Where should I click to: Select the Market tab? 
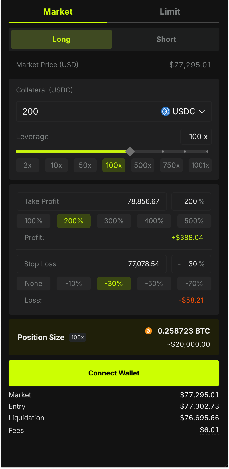(58, 12)
